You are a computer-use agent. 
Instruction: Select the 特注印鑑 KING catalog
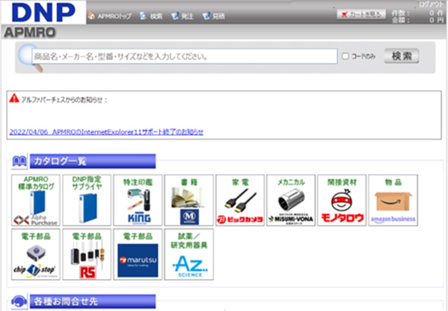[x=138, y=200]
